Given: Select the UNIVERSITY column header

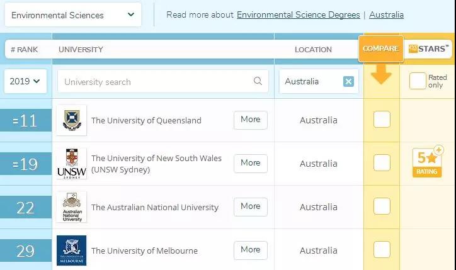Looking at the screenshot, I should pos(81,50).
